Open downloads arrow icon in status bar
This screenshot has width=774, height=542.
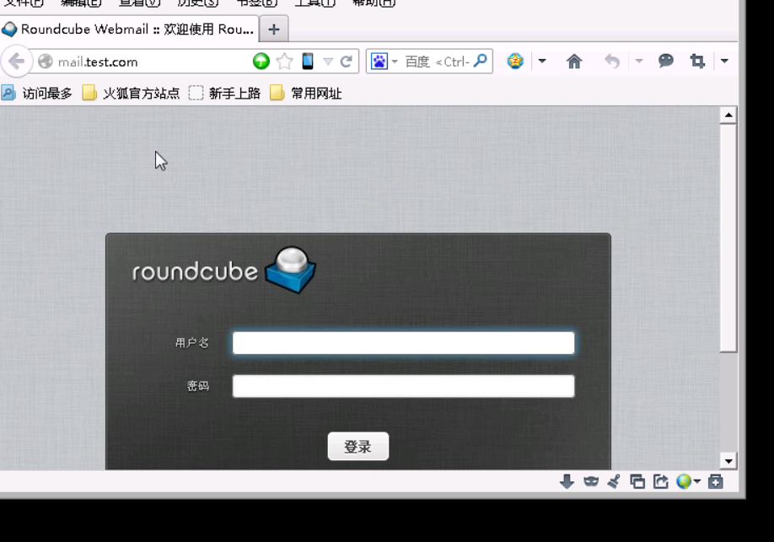click(x=567, y=481)
